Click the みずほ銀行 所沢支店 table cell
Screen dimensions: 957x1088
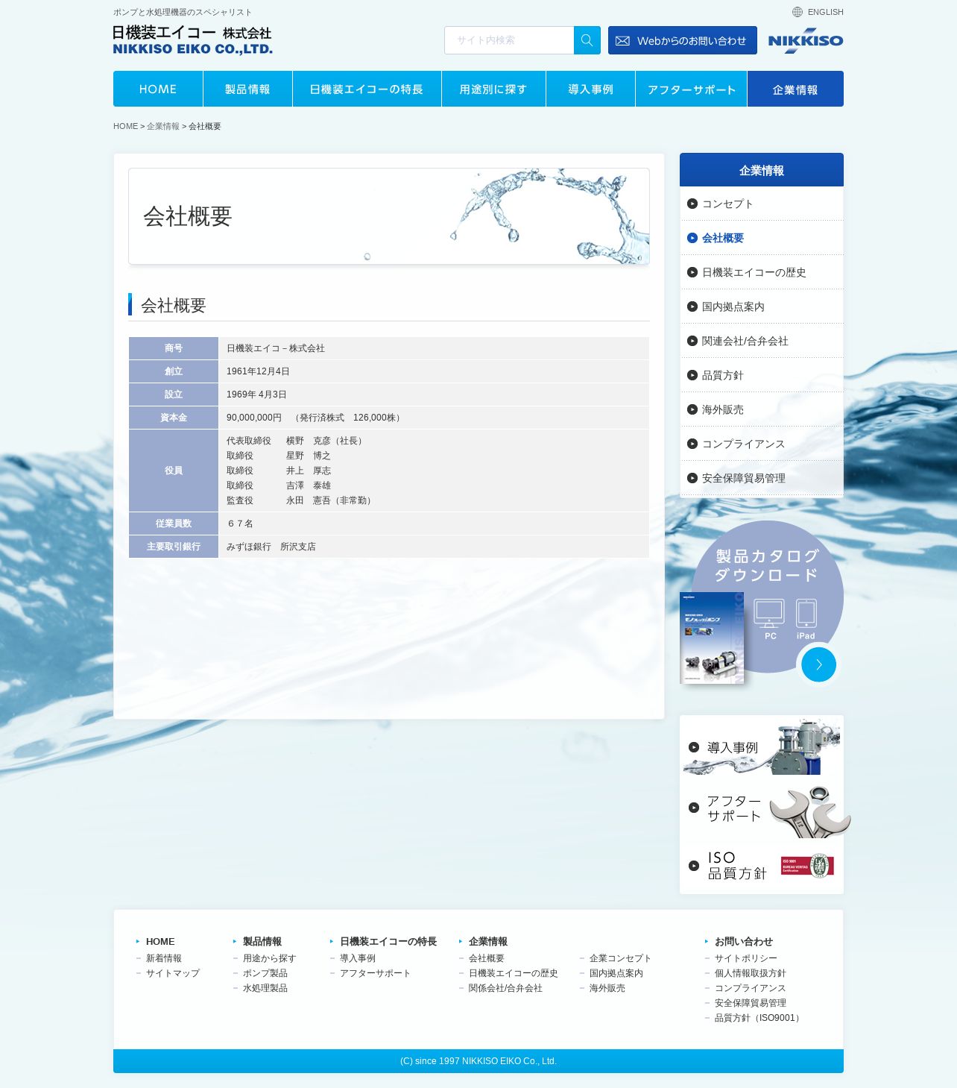point(434,547)
